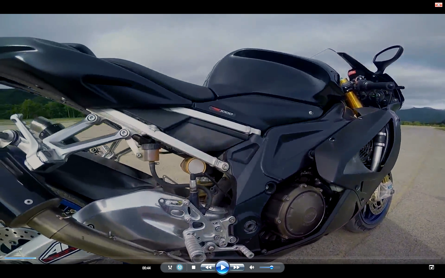Click the volume slider handle
The height and width of the screenshot is (278, 445).
[x=271, y=267]
